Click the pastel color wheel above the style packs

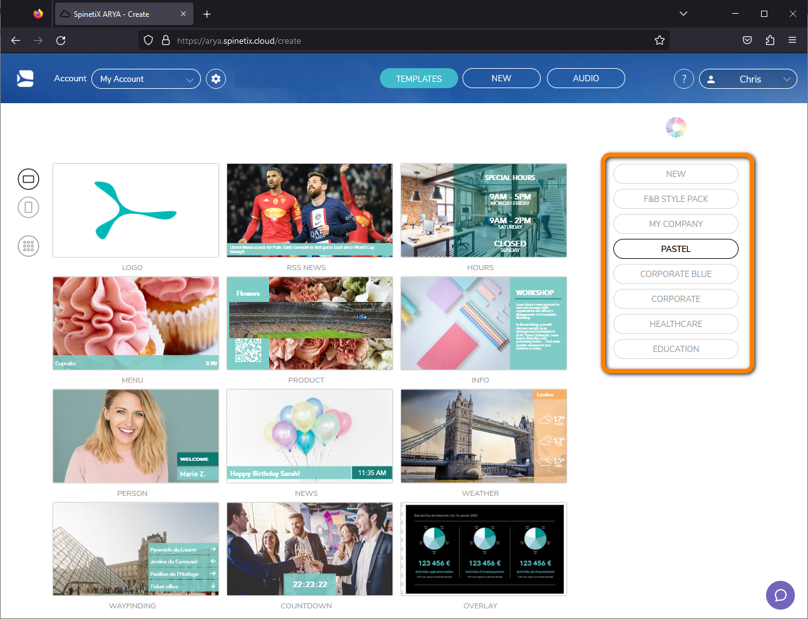[676, 126]
